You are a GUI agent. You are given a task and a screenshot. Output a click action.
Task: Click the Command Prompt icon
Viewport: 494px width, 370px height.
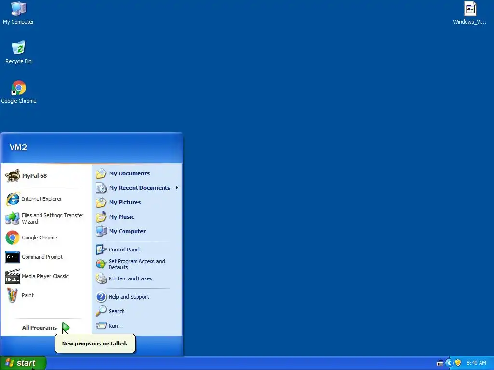[x=13, y=257]
